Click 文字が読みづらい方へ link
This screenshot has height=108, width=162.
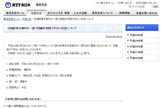tap(147, 3)
